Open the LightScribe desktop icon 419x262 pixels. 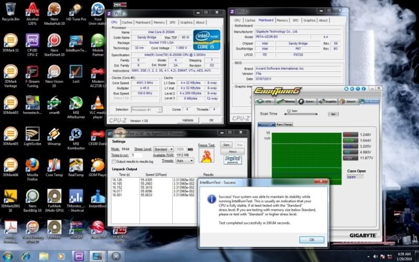pyautogui.click(x=32, y=136)
